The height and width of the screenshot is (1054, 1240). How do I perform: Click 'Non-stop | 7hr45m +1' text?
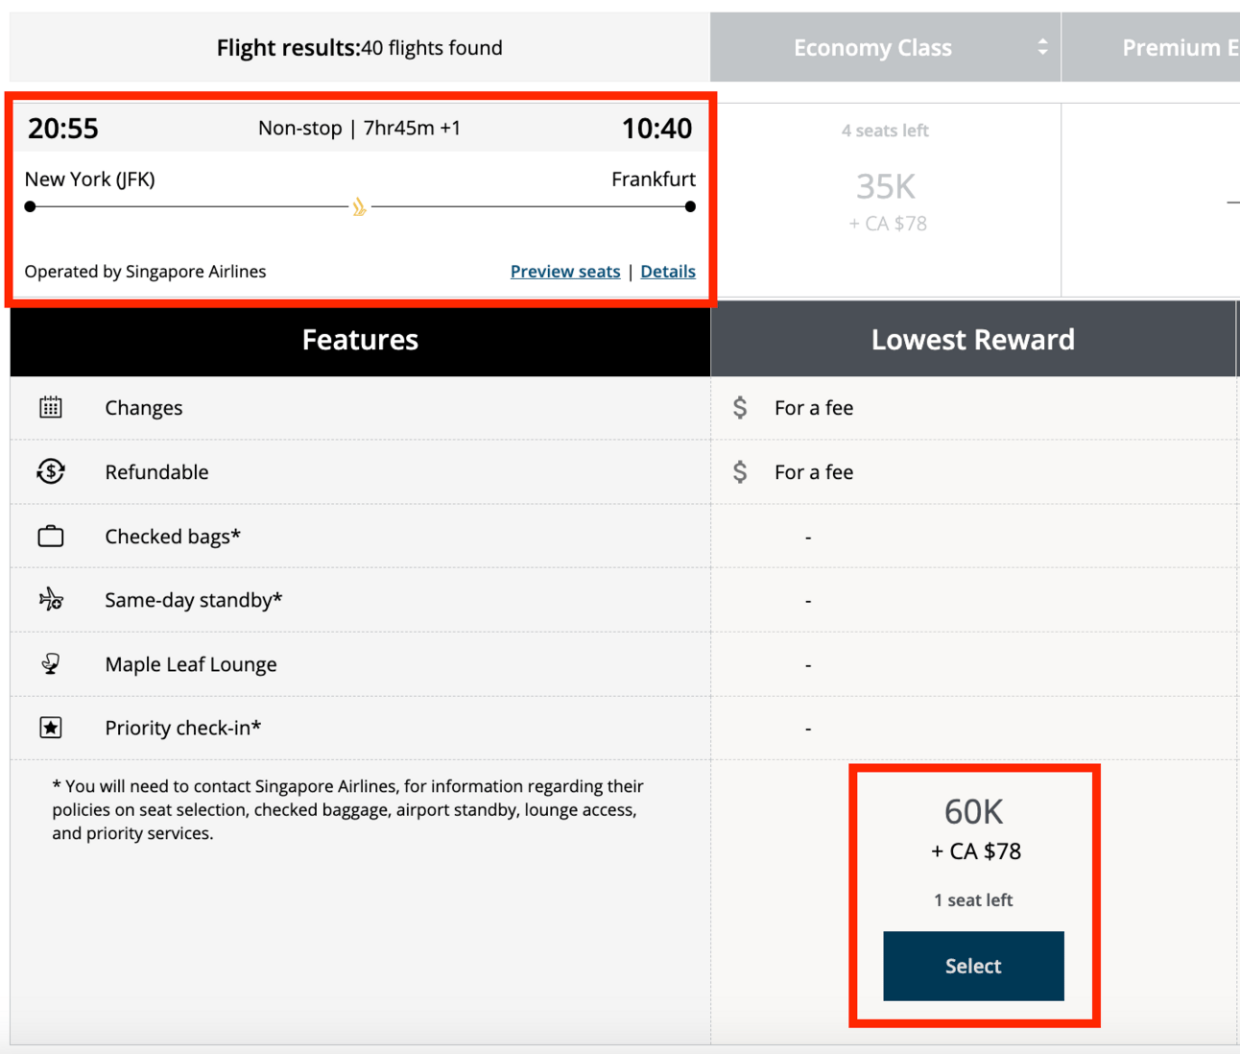pos(359,129)
